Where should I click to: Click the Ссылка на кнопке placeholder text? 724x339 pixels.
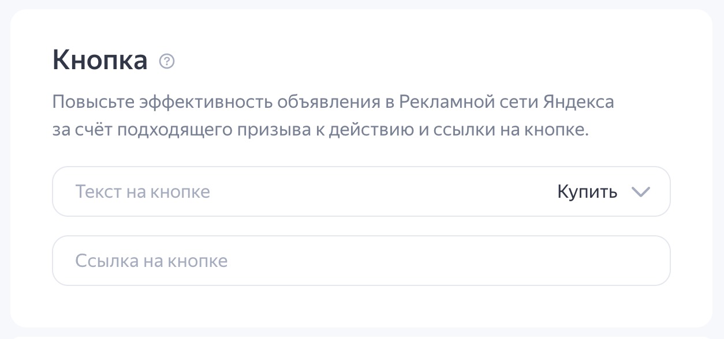(x=151, y=261)
